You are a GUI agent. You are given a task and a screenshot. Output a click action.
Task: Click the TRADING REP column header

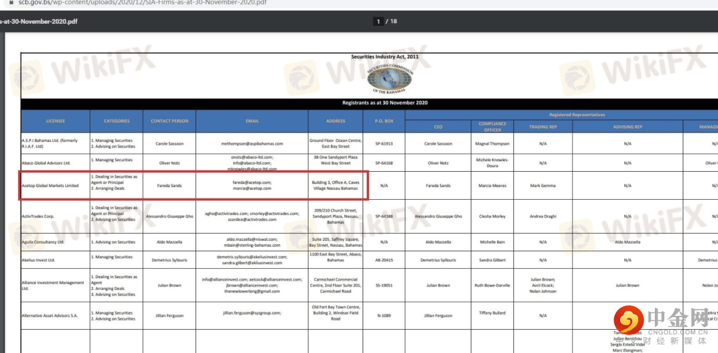pos(543,127)
